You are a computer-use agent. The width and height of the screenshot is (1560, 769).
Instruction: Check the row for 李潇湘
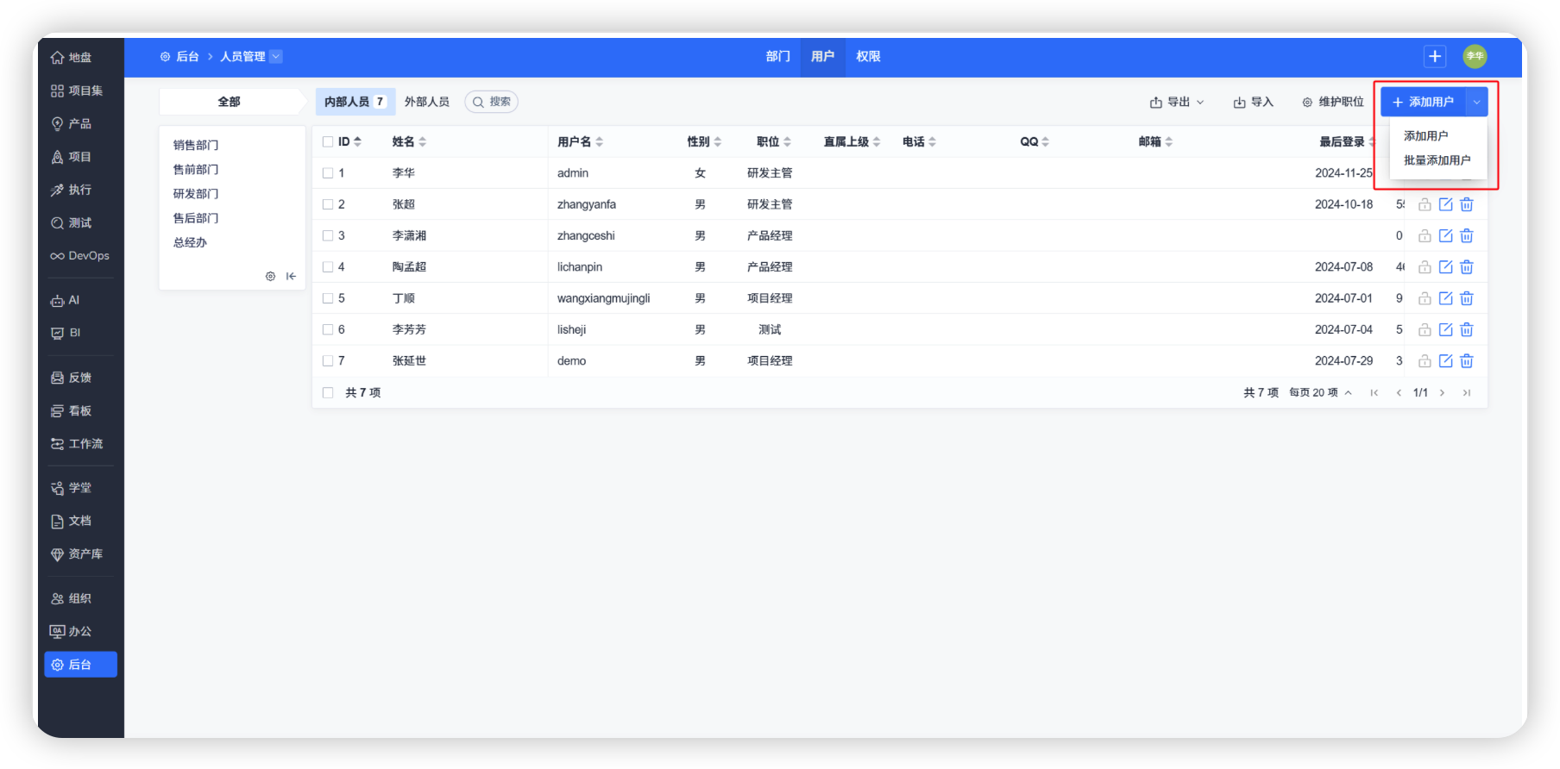(x=328, y=235)
